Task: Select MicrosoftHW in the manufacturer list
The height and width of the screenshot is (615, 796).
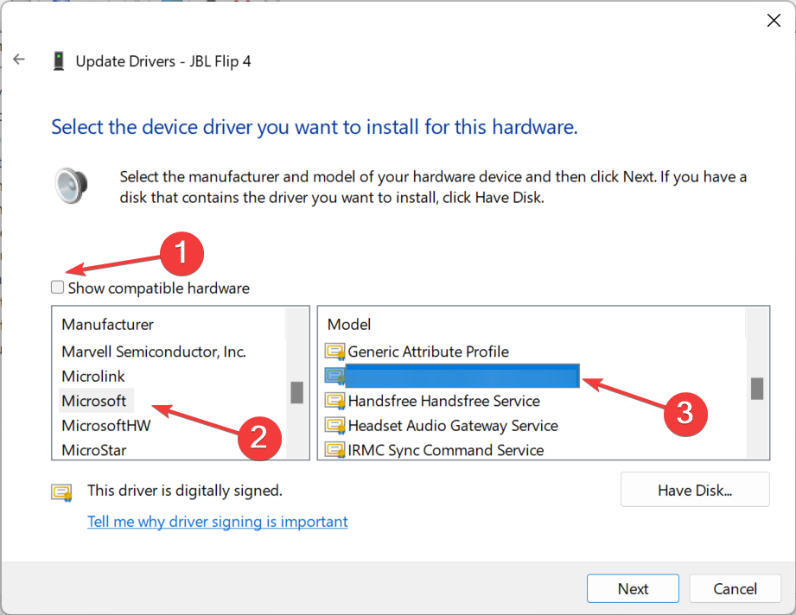Action: [x=106, y=425]
